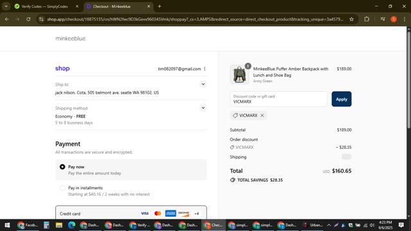Screen dimensions: 411x231
Task: Click the American Express icon
Action: pyautogui.click(x=171, y=214)
